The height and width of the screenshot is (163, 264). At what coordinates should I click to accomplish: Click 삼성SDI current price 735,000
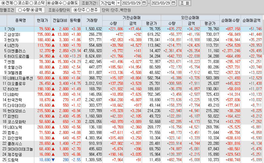point(44,35)
